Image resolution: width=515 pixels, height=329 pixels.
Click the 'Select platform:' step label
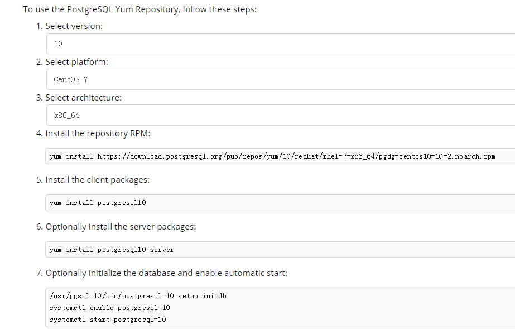point(76,62)
